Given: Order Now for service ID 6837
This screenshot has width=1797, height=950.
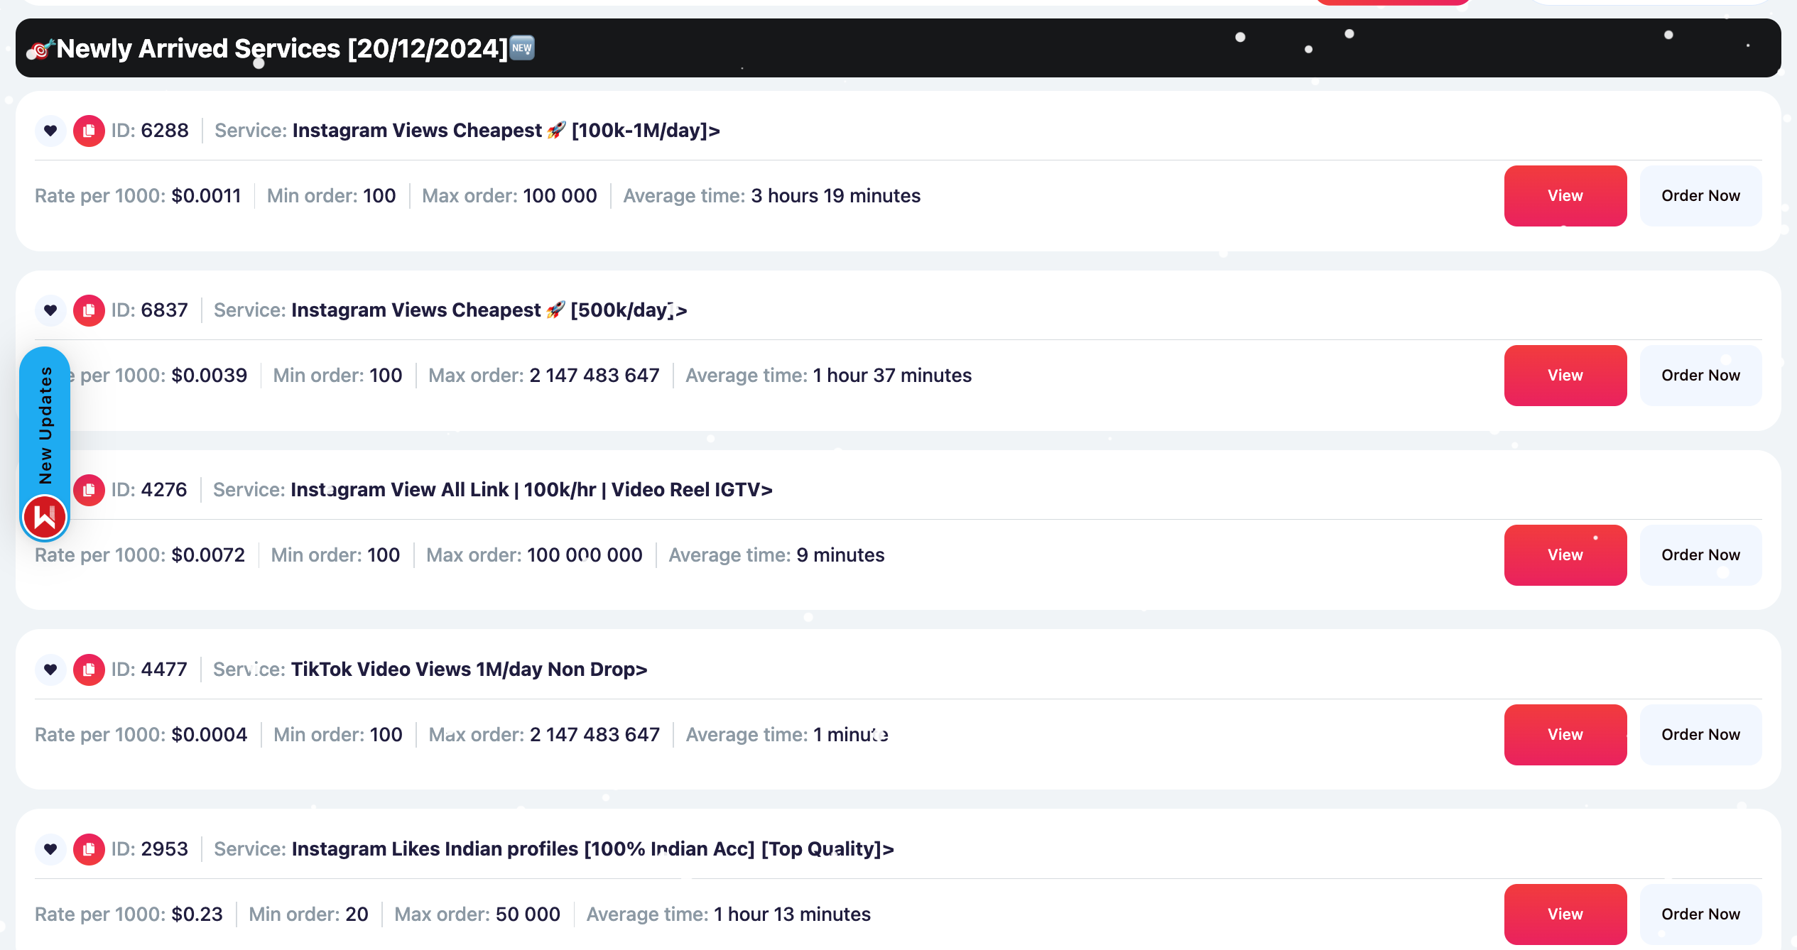Looking at the screenshot, I should pos(1700,376).
